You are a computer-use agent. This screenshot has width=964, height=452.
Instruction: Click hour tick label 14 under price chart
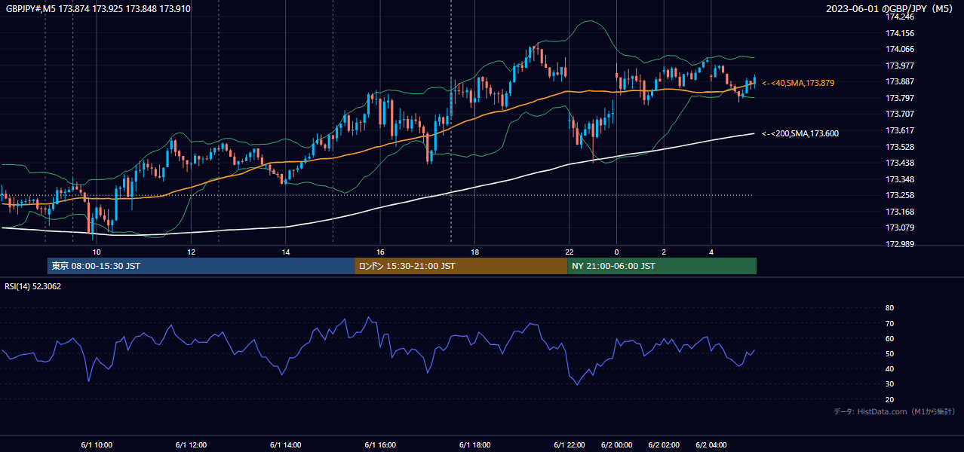(286, 252)
